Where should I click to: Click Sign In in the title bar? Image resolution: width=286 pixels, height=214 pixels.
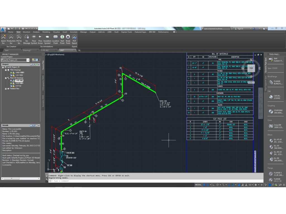pyautogui.click(x=239, y=29)
